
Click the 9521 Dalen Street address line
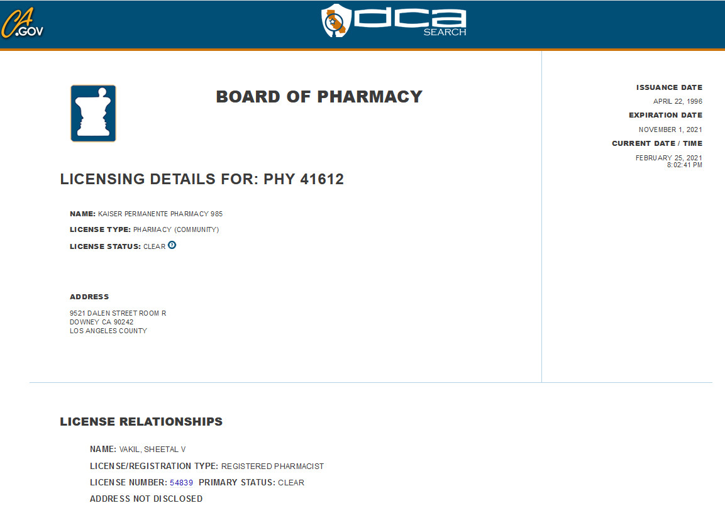118,313
